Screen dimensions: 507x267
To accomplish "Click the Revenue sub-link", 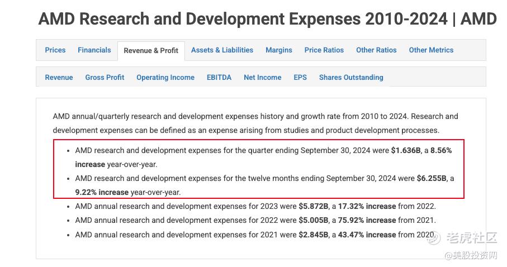I will (x=59, y=78).
